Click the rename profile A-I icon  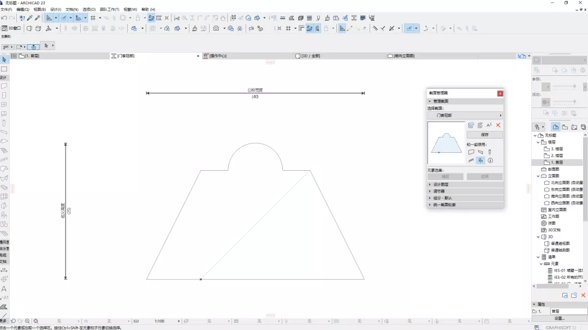coord(489,125)
